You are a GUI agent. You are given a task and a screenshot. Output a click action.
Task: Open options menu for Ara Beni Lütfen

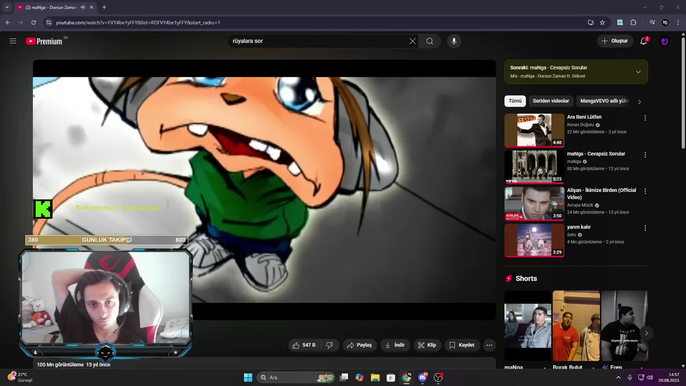(x=645, y=118)
